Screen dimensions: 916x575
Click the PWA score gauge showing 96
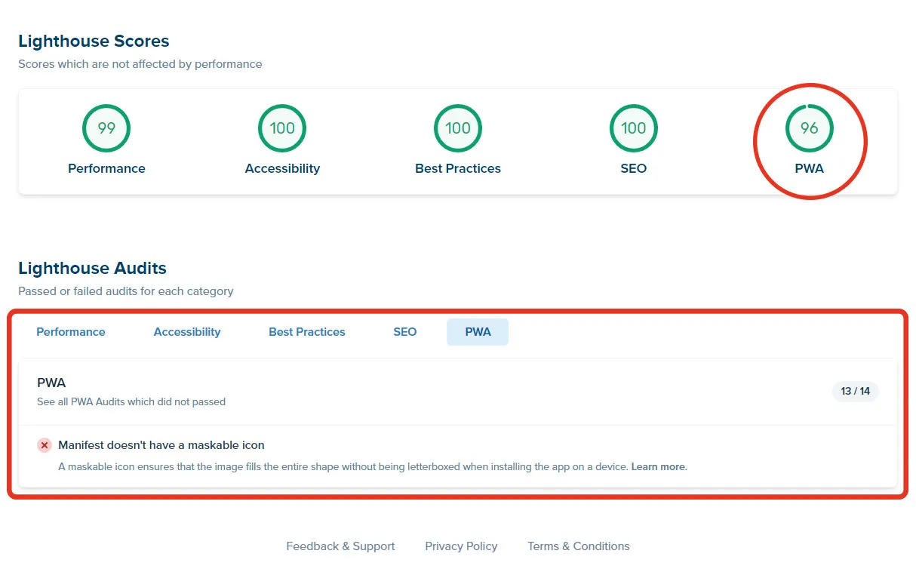pyautogui.click(x=810, y=128)
